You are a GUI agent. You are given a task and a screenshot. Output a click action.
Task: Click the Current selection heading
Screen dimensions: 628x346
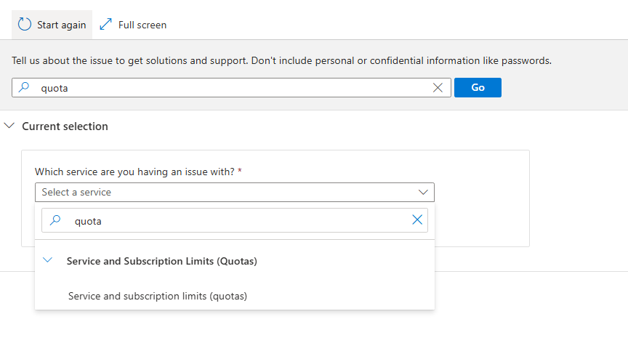click(x=65, y=126)
